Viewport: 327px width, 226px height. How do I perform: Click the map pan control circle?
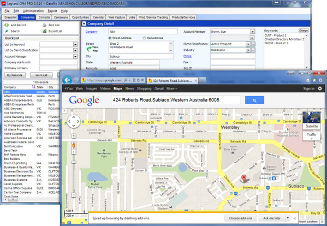(74, 122)
